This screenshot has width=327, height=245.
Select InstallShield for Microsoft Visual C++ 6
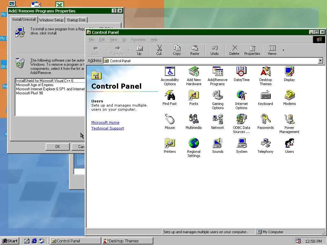[50, 81]
